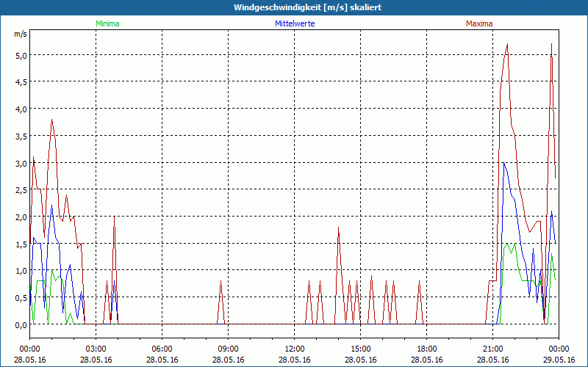
Task: Select the 2,5 y-axis value
Action: point(20,190)
